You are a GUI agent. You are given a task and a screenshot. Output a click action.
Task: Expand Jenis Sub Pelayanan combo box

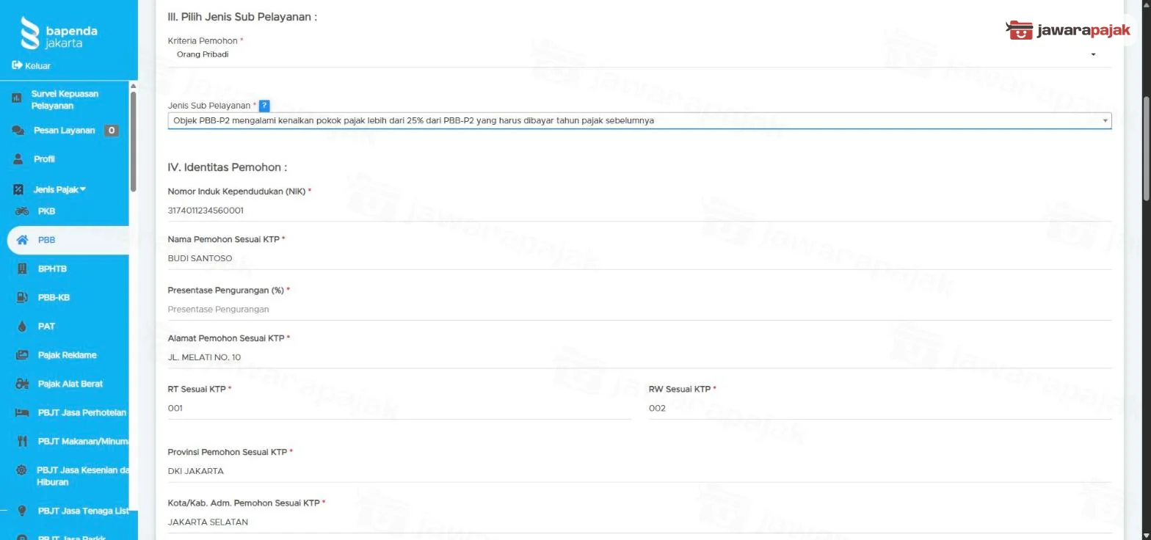[639, 120]
